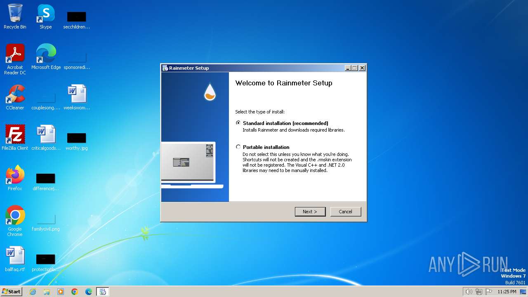Select the criticalgoods... Word document icon
This screenshot has width=528, height=297.
[x=46, y=138]
